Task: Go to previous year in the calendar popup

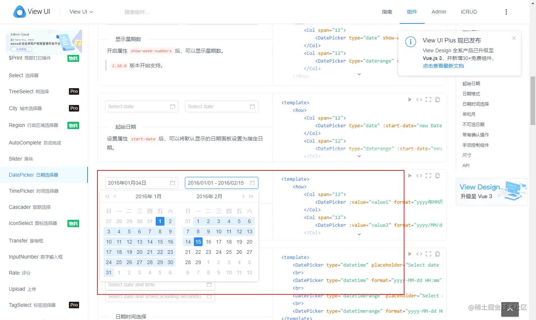Action: pyautogui.click(x=107, y=196)
